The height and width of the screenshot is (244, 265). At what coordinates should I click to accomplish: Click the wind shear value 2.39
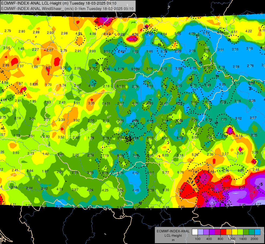tap(210, 155)
